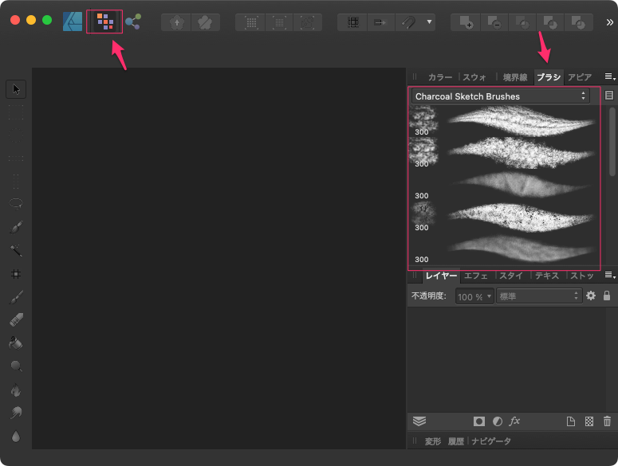Select the Flood Fill bucket tool
The width and height of the screenshot is (618, 466).
pos(16,343)
